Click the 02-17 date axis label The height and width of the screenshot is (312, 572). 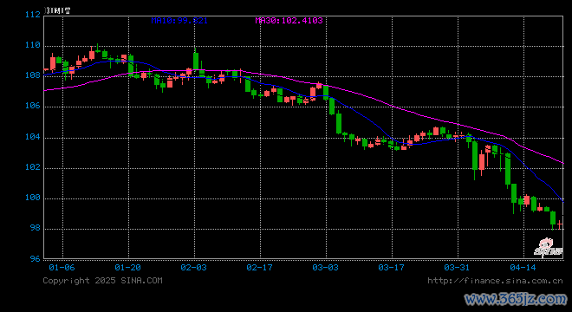point(259,268)
